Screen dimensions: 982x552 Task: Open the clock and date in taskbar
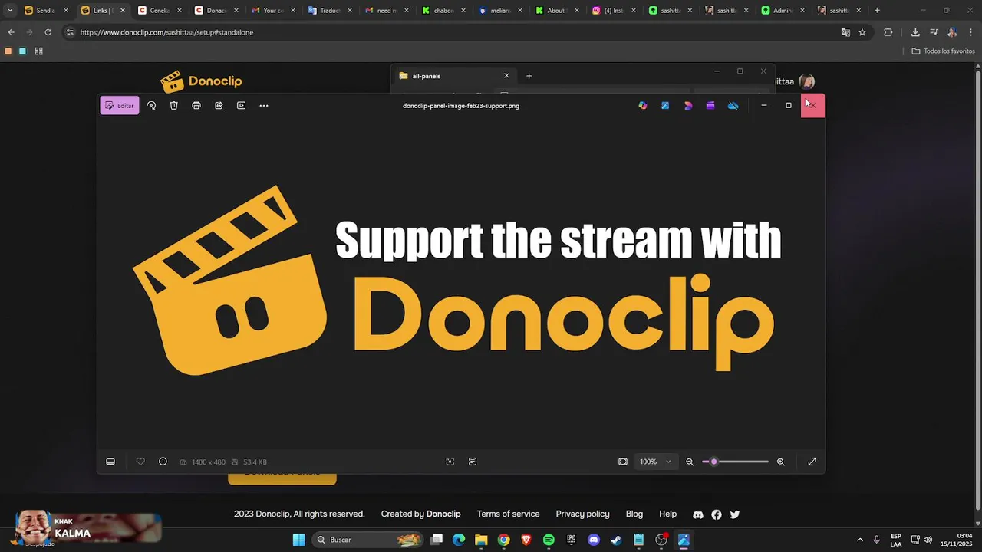point(957,540)
